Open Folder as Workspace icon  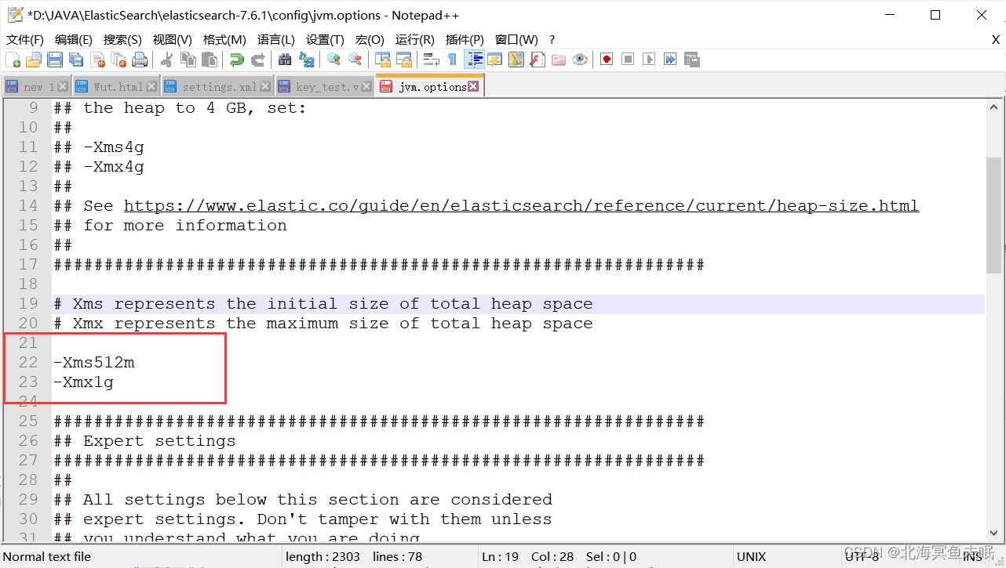click(x=559, y=60)
